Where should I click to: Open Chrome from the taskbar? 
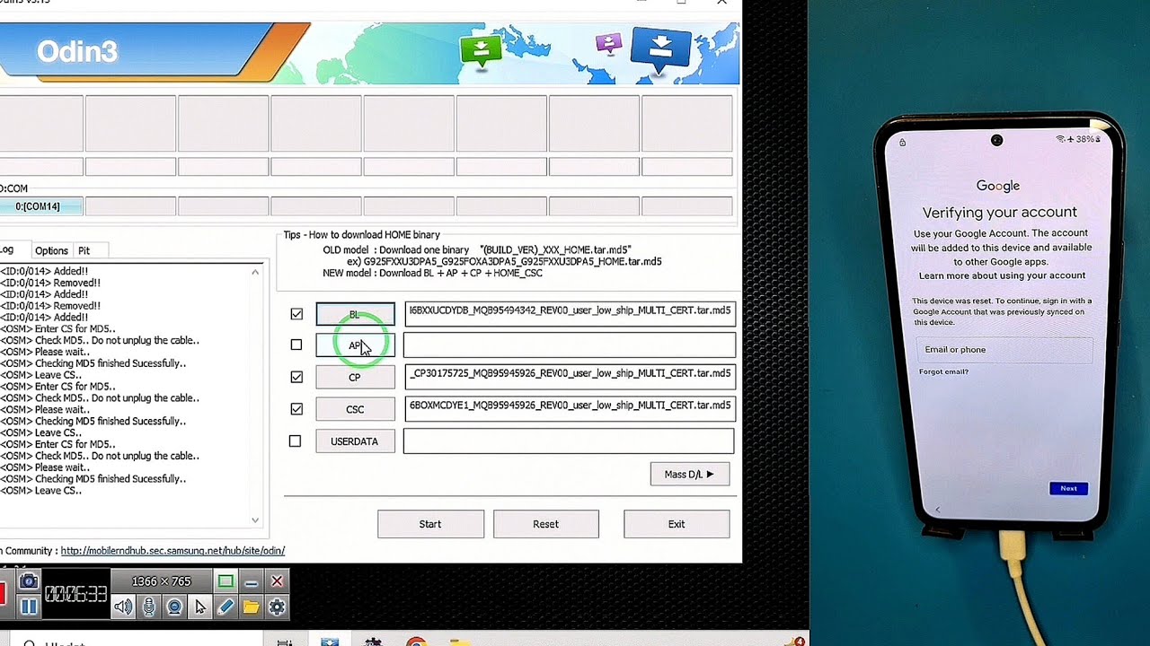(x=415, y=641)
